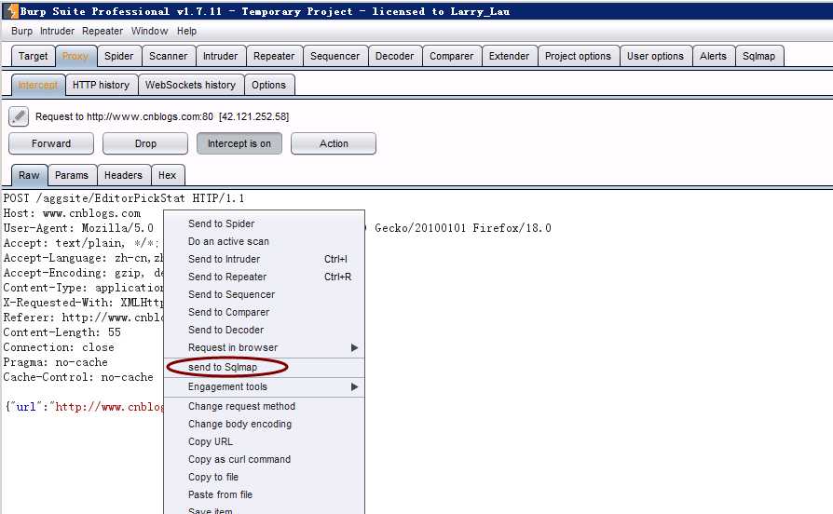Viewport: 833px width, 514px height.
Task: Switch to the Alerts tab
Action: [714, 56]
